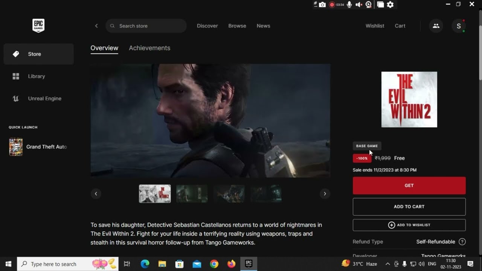482x271 pixels.
Task: Open the Store section in sidebar
Action: (x=38, y=54)
